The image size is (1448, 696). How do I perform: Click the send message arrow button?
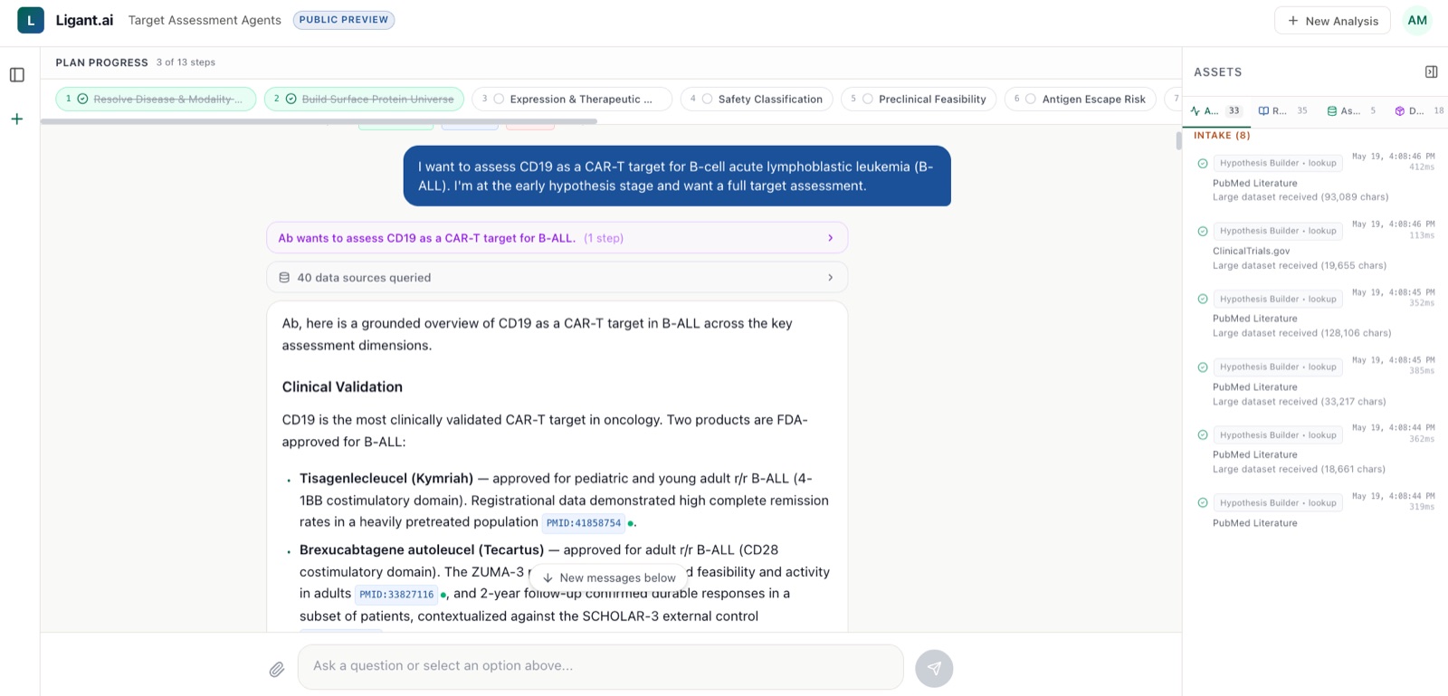click(x=934, y=668)
